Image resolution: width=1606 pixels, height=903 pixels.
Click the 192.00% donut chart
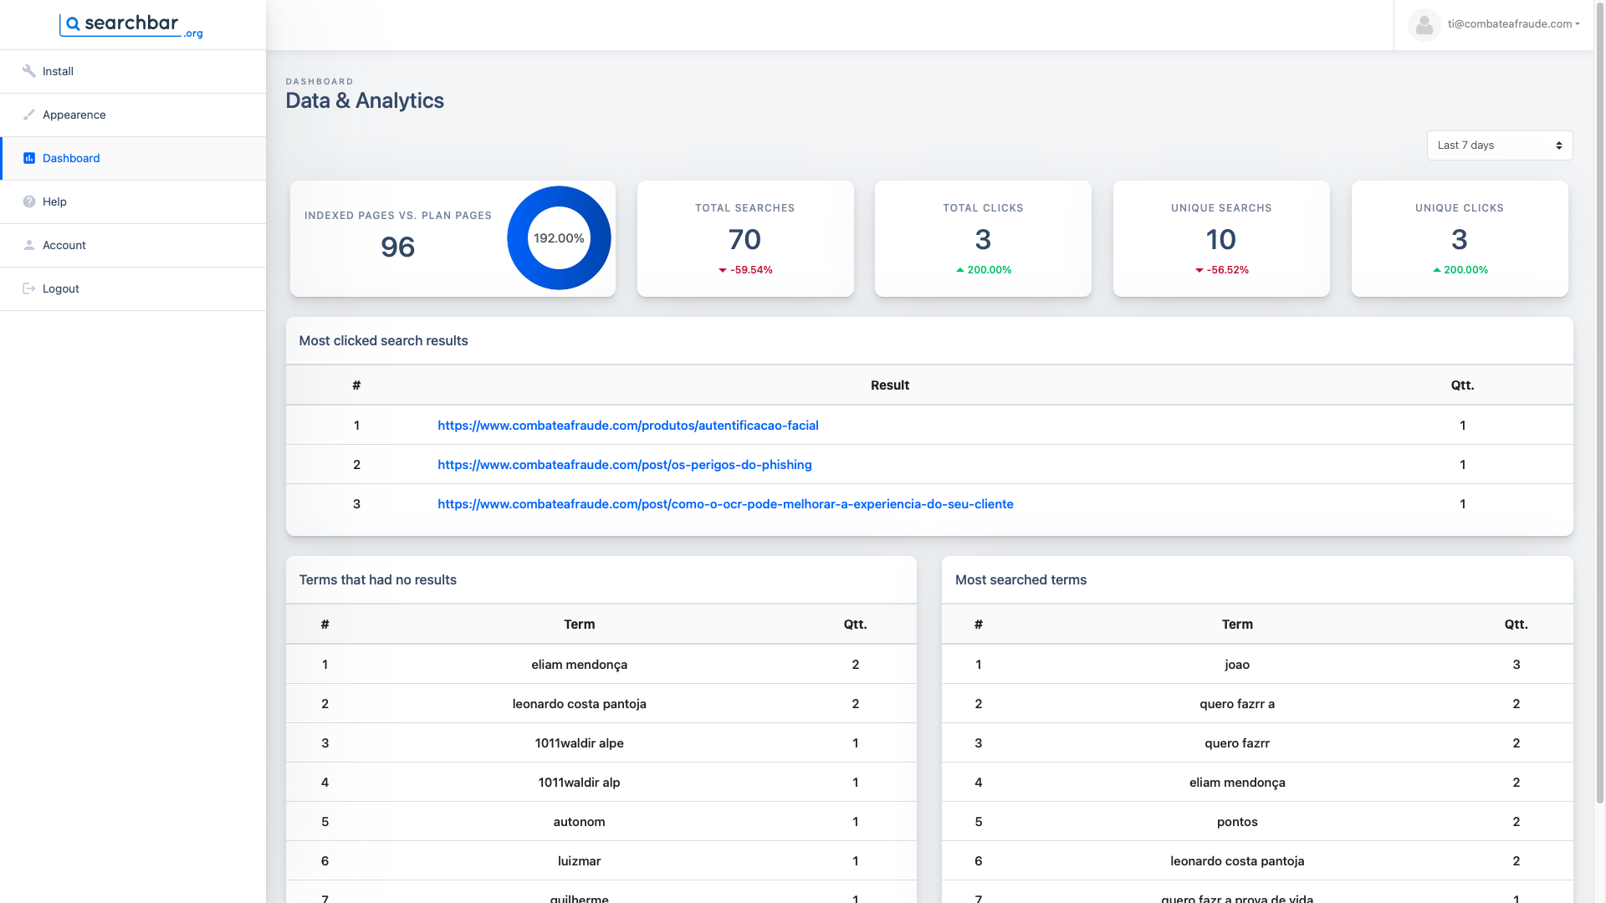pos(559,238)
